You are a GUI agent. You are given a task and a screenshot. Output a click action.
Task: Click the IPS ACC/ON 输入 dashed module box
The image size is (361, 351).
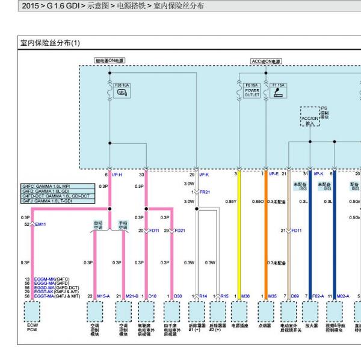pos(310,116)
